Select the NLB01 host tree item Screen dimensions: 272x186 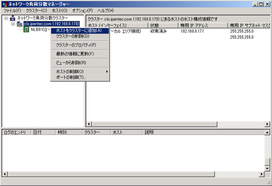(x=40, y=29)
